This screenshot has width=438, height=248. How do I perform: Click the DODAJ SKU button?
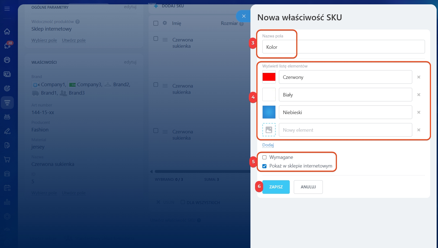pyautogui.click(x=169, y=6)
